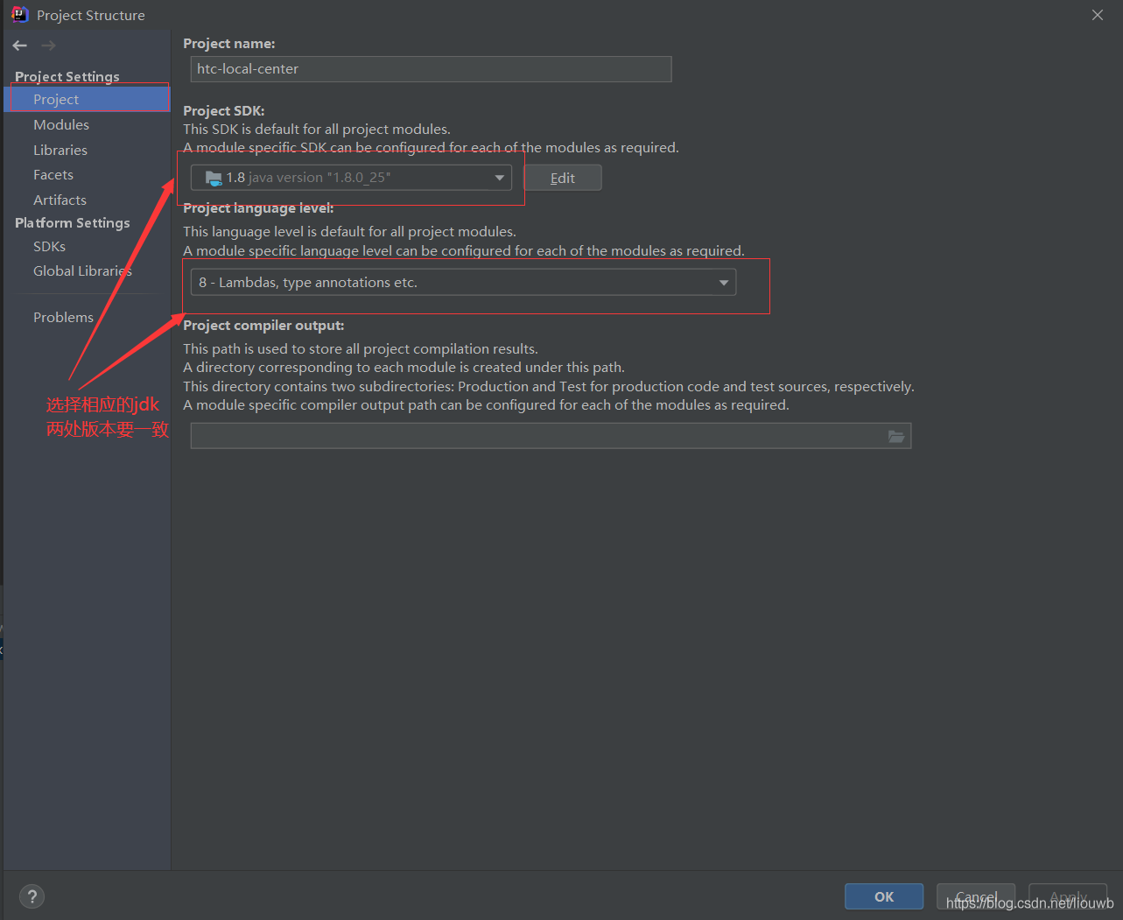Click text '8 - Lambdas, type annotations etc.'
This screenshot has width=1123, height=920.
click(308, 283)
